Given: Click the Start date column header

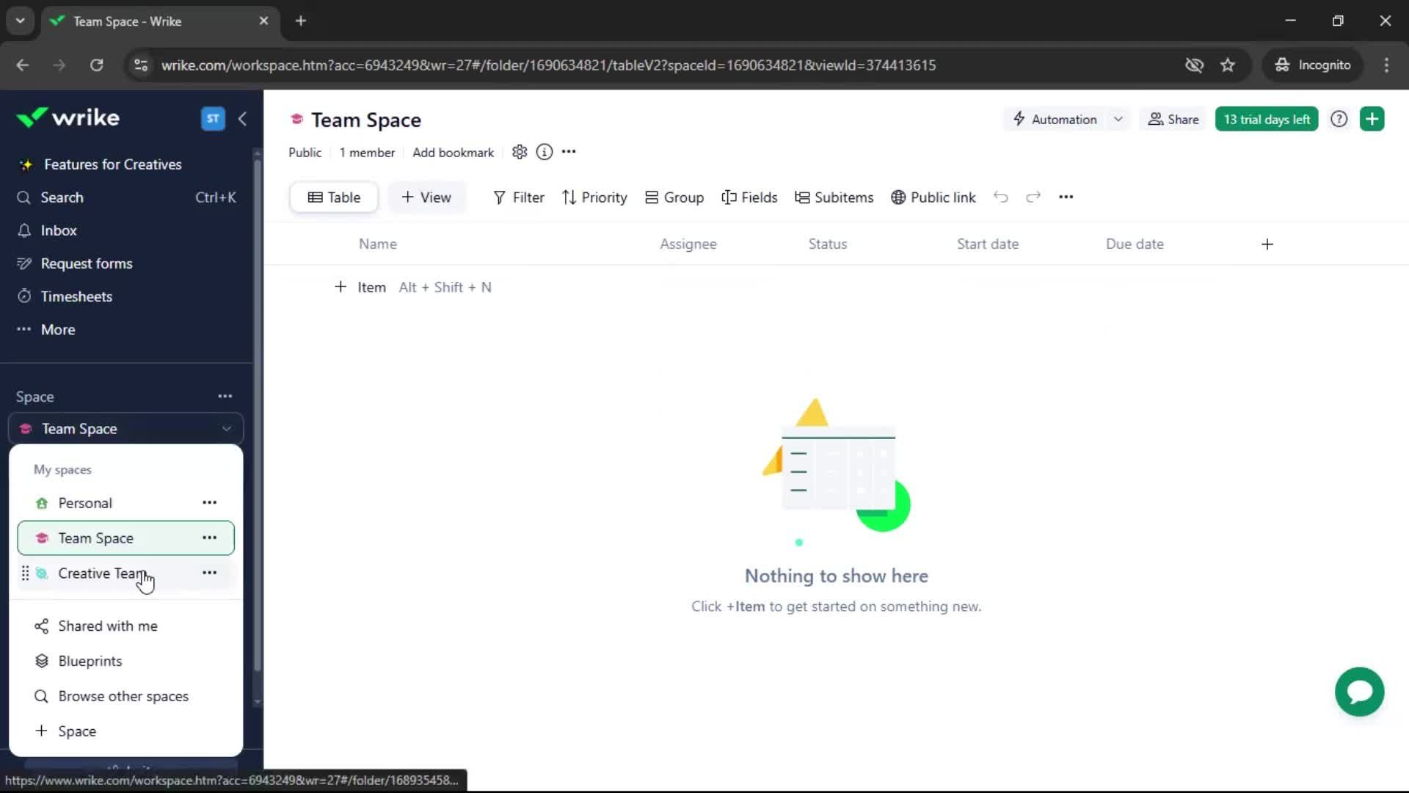Looking at the screenshot, I should coord(988,245).
